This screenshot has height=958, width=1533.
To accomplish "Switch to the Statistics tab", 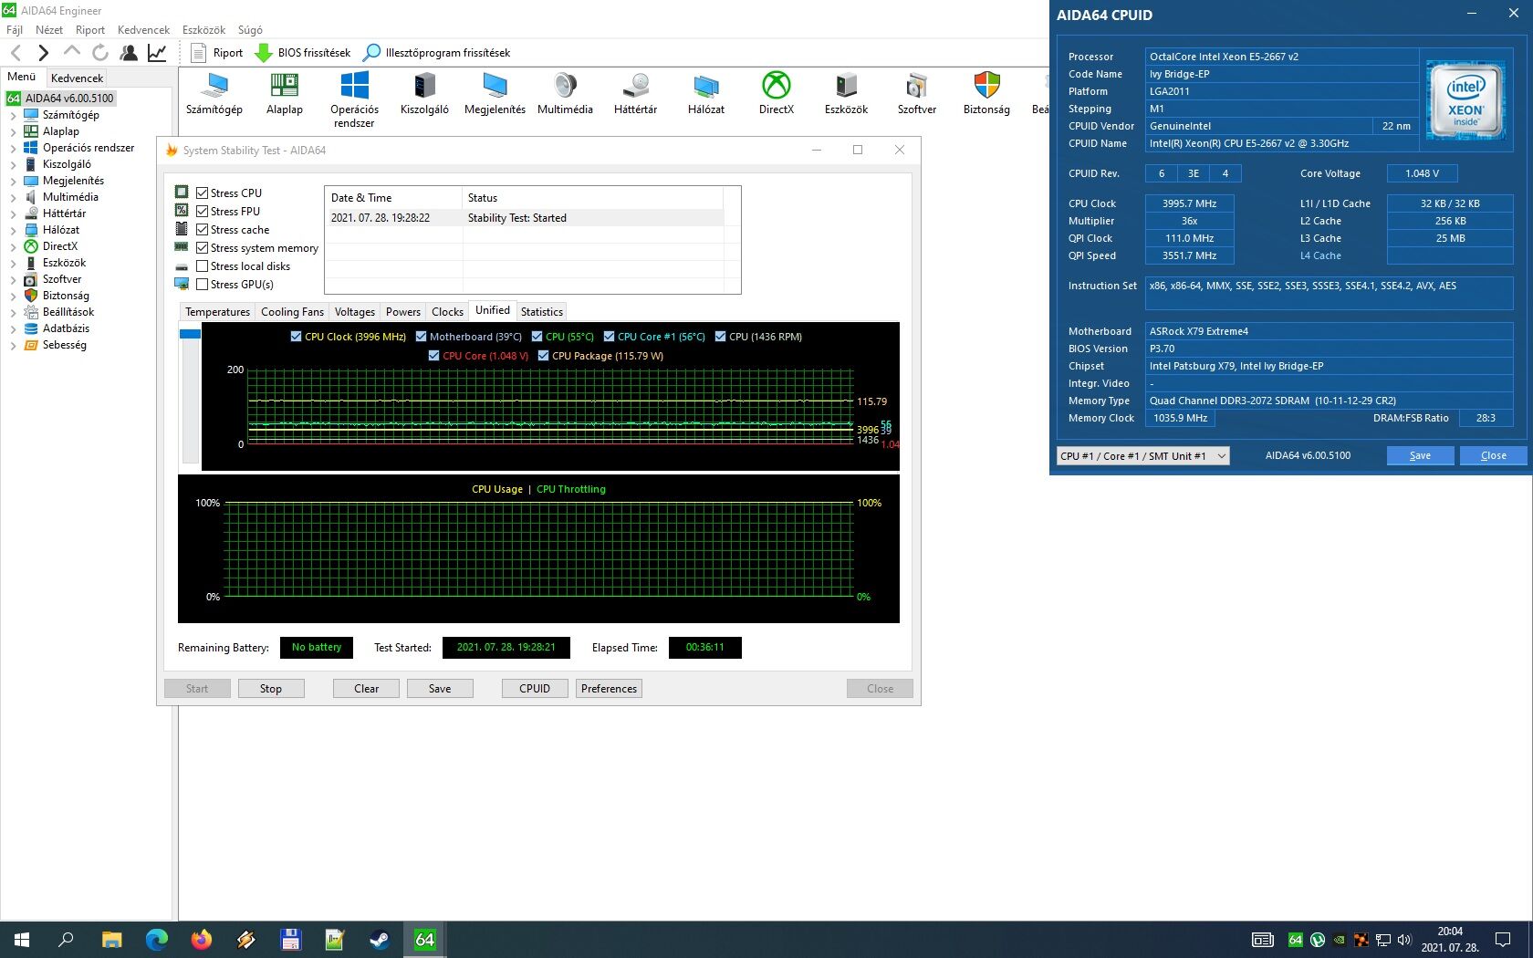I will (x=541, y=312).
